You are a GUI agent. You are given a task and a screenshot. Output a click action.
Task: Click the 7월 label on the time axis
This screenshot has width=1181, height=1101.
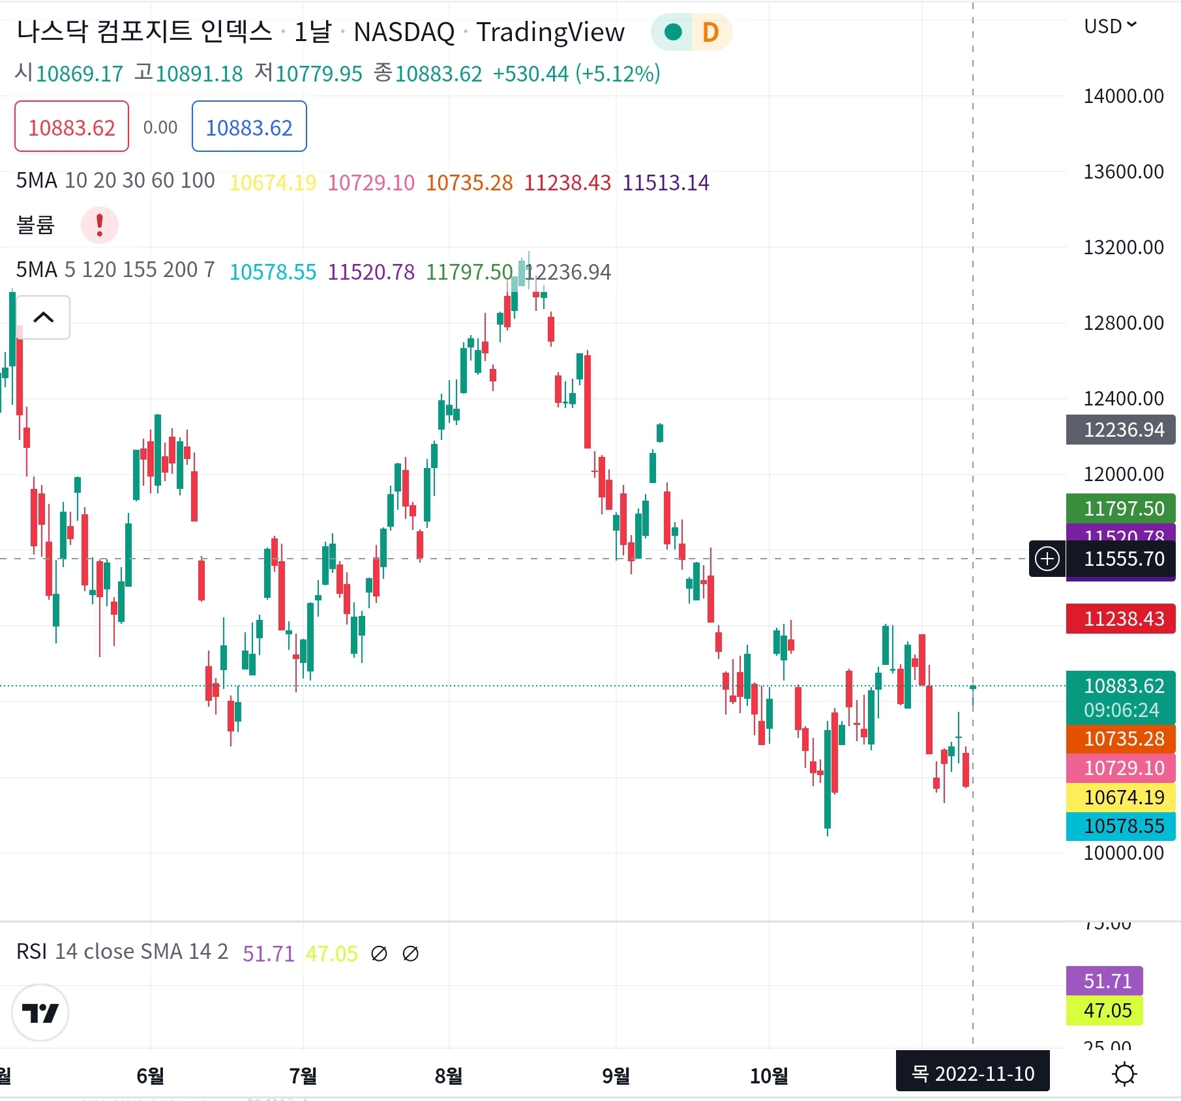tap(303, 1076)
